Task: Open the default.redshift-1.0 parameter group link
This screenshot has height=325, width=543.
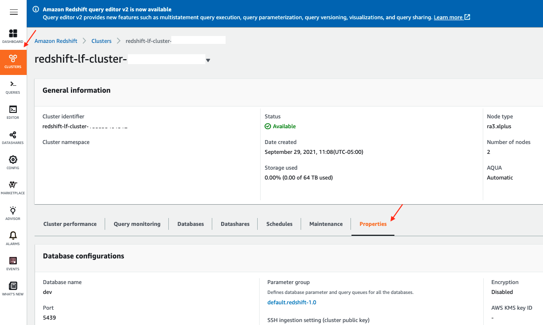Action: tap(292, 302)
